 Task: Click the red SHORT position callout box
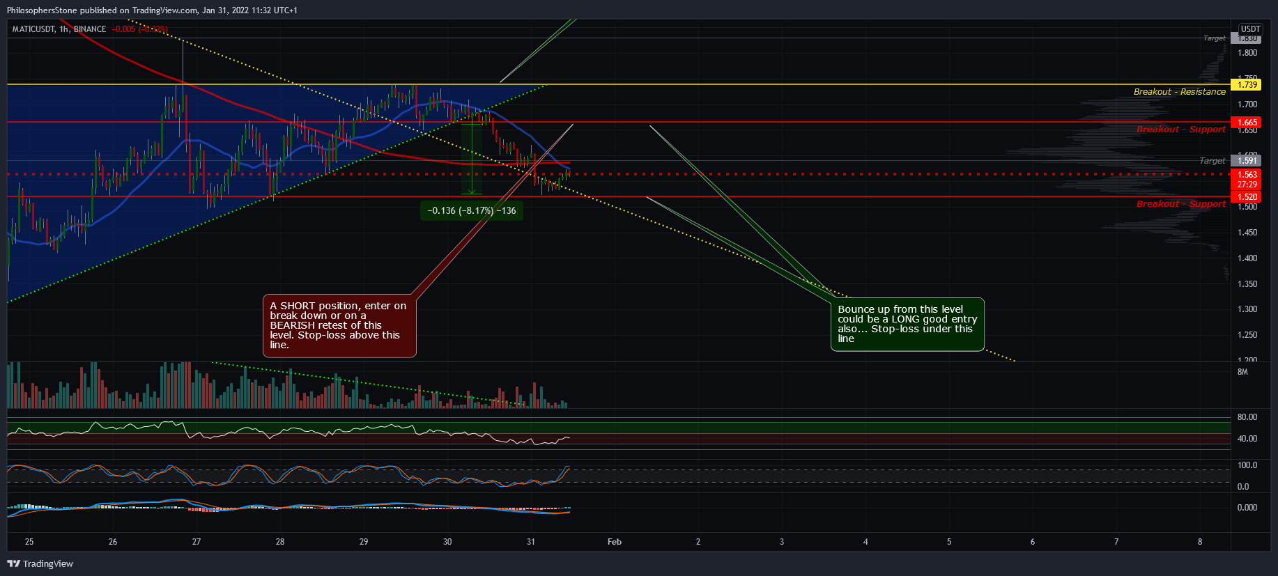coord(339,326)
